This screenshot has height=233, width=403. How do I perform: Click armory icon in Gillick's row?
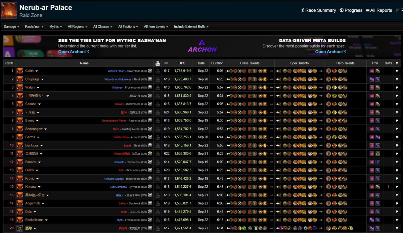150,170
